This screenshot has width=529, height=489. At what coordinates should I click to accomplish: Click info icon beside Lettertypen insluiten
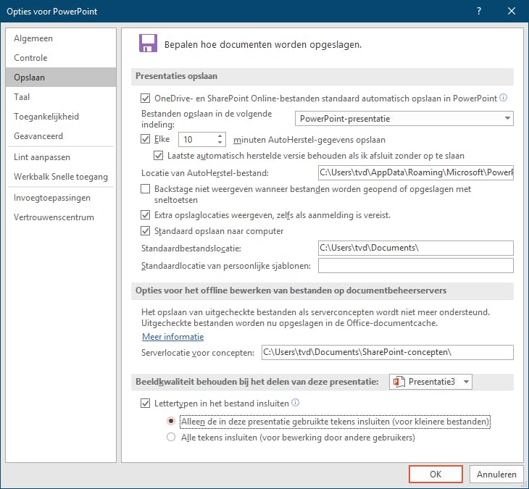[295, 403]
